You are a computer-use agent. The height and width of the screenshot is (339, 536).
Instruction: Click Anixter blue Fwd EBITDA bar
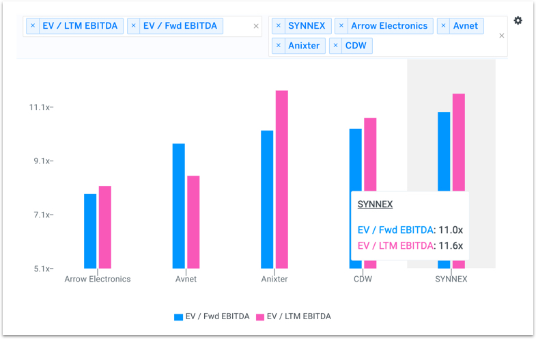point(267,200)
